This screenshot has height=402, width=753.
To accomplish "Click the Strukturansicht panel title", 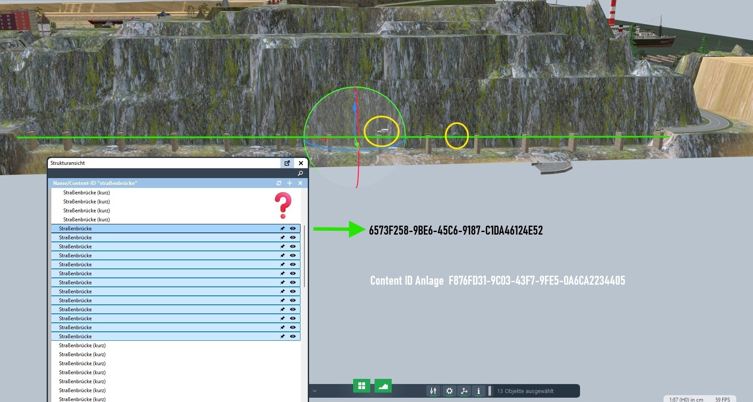I will (x=68, y=163).
